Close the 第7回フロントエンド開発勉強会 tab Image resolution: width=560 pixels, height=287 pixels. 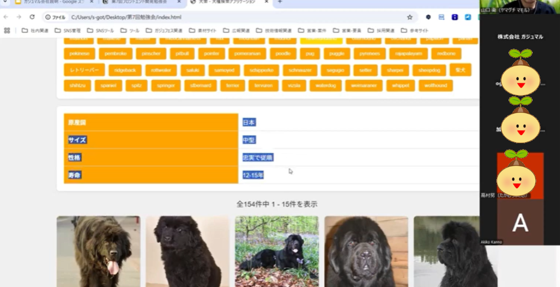coord(179,2)
